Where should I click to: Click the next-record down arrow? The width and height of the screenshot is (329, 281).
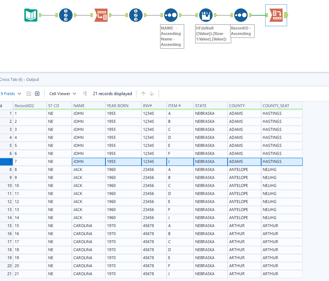point(151,94)
